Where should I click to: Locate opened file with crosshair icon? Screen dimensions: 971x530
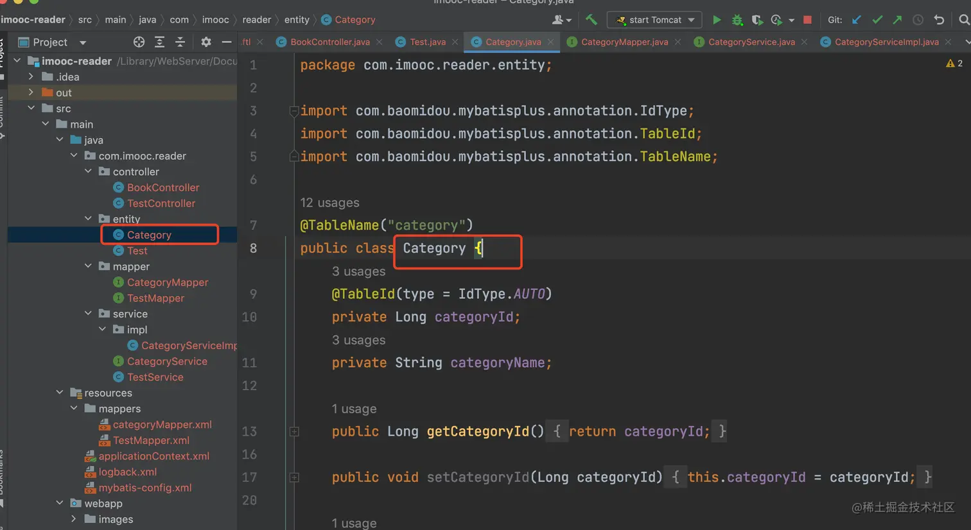[139, 42]
